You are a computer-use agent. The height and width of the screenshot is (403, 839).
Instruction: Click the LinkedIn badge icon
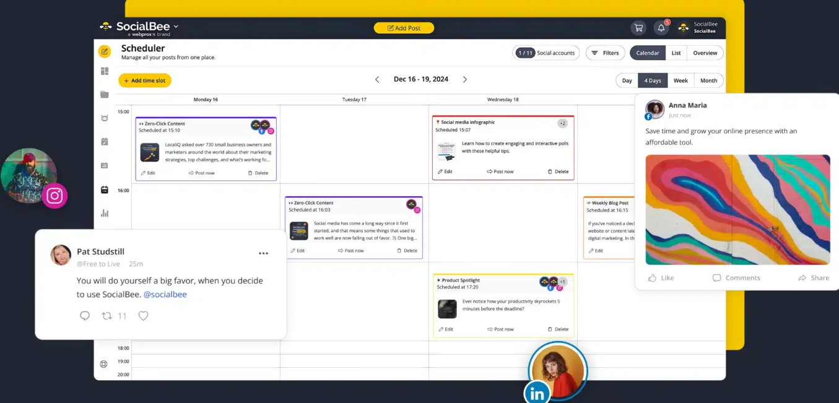click(x=537, y=392)
